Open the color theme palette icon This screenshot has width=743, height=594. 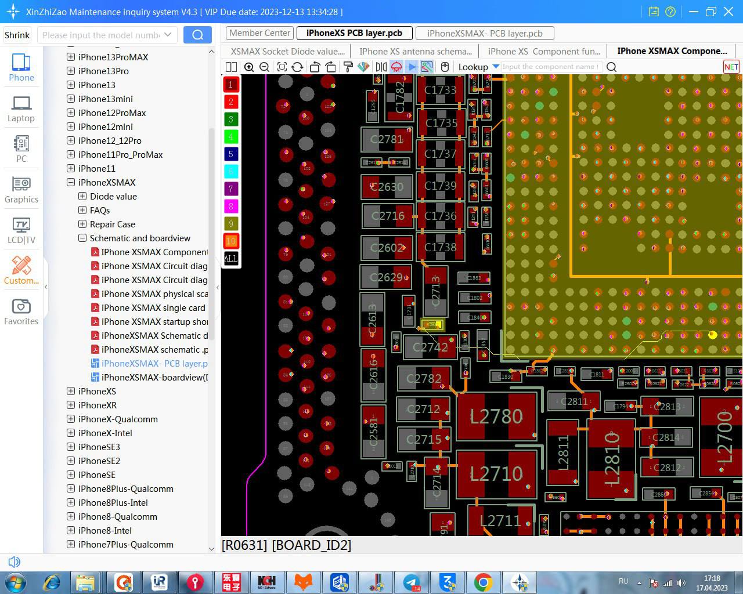coord(363,67)
